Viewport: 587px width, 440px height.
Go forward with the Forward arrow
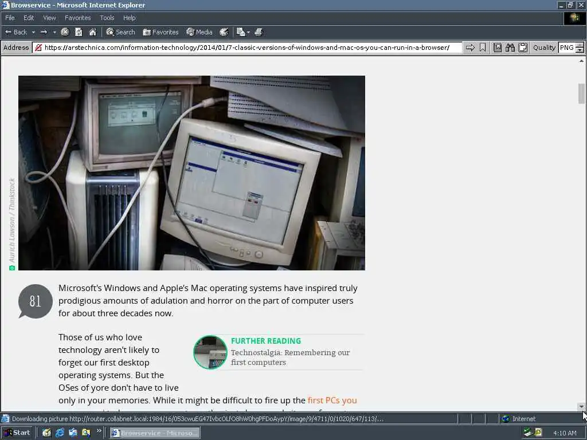(x=44, y=32)
